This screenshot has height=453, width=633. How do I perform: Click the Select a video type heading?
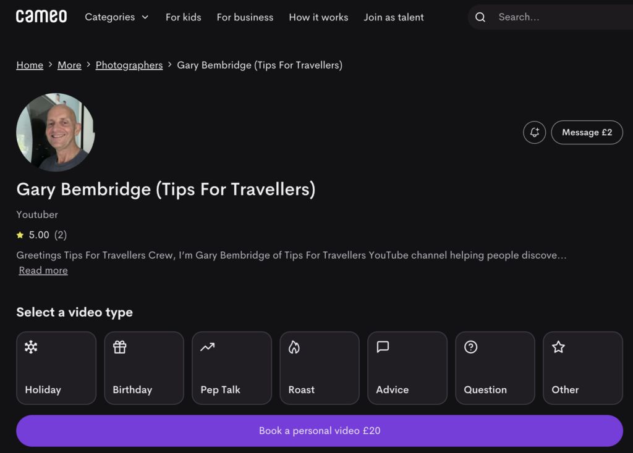coord(75,312)
